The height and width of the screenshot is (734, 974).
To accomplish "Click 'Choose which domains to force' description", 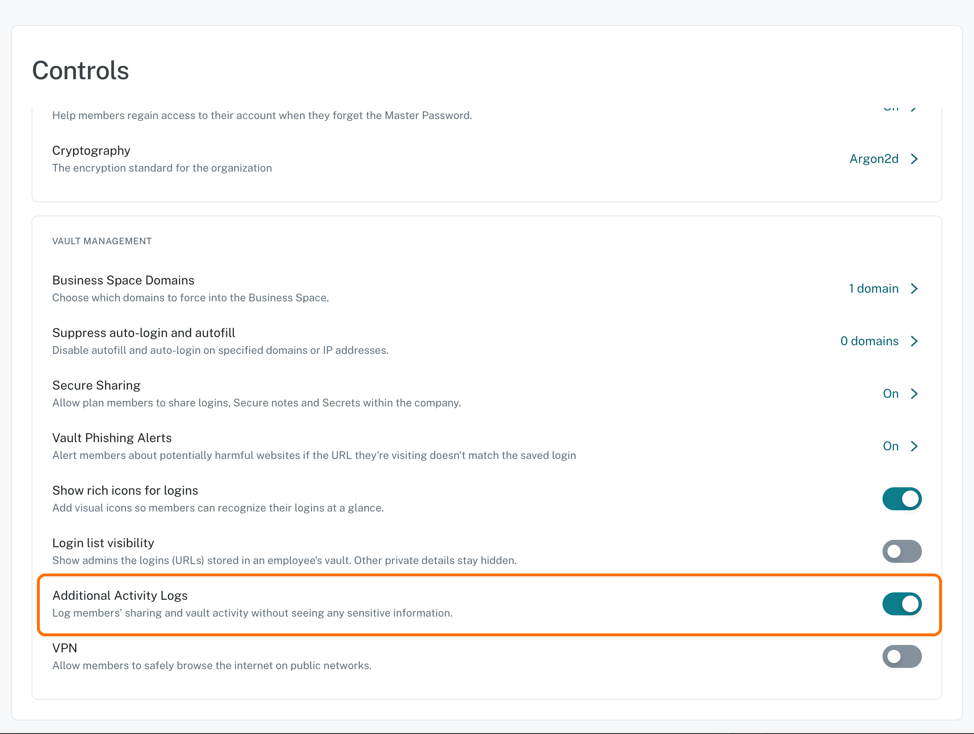I will 191,298.
